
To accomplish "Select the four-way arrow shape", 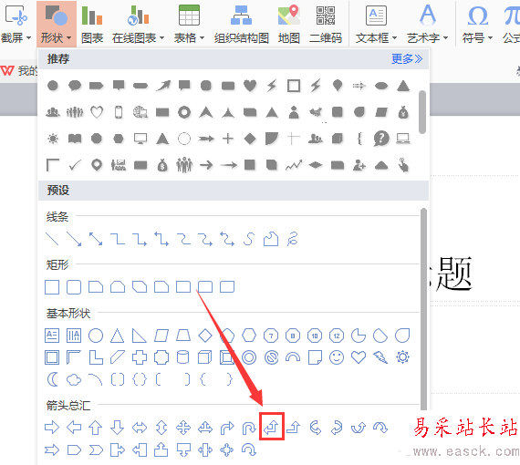I will pos(183,428).
